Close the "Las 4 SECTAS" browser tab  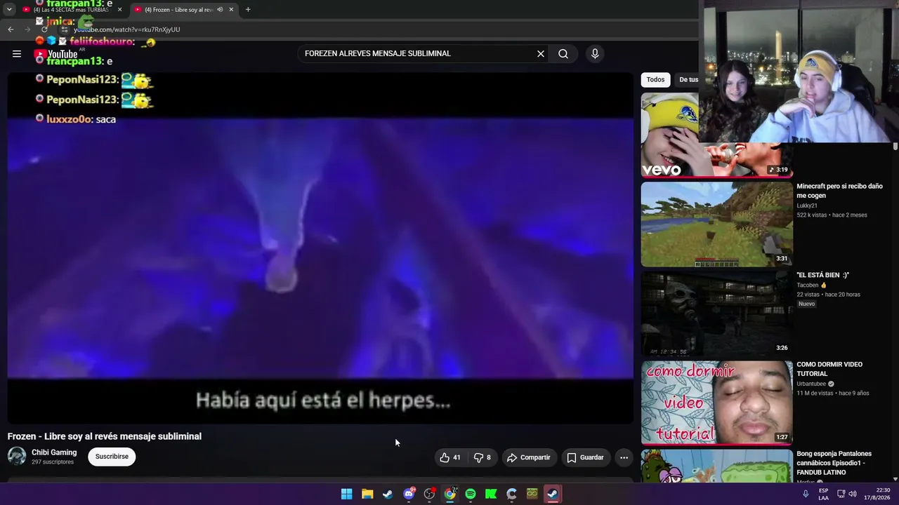pyautogui.click(x=119, y=10)
